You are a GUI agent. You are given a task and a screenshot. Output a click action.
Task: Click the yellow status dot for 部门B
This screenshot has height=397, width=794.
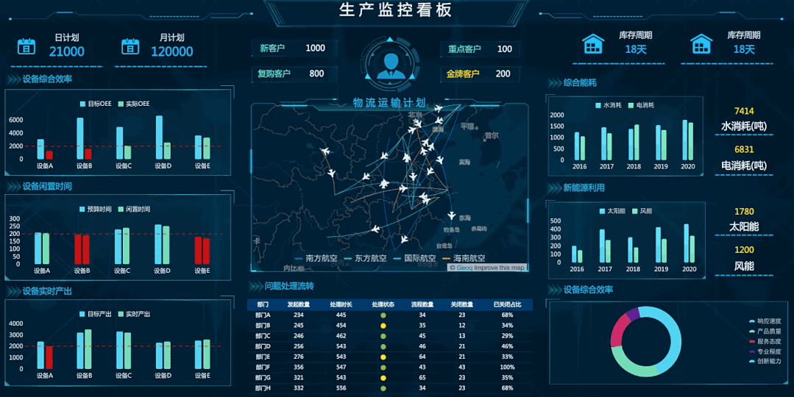pos(383,326)
